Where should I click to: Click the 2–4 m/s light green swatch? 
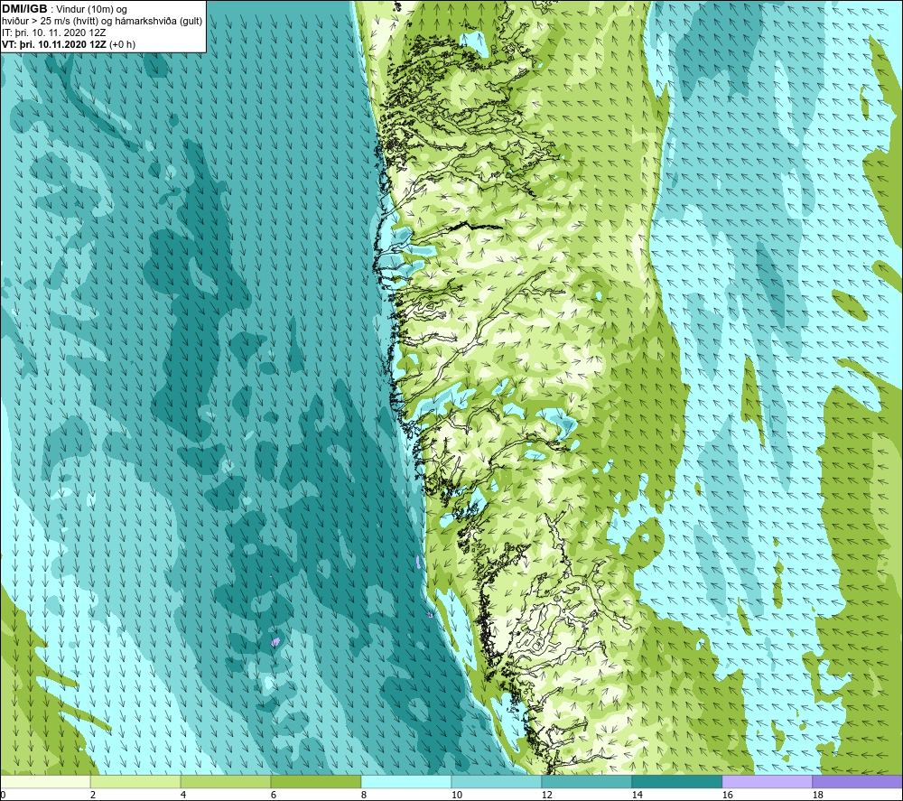(135, 781)
